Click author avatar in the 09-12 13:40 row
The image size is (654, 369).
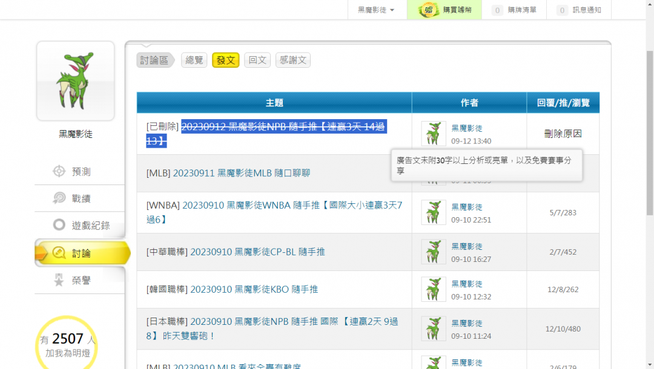point(434,134)
